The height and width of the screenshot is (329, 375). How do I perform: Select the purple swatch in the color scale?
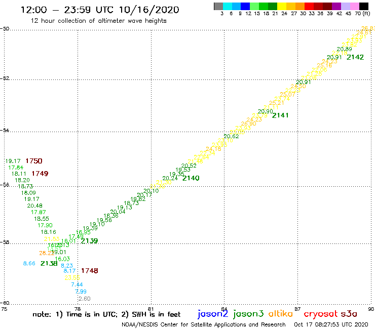coord(336,6)
